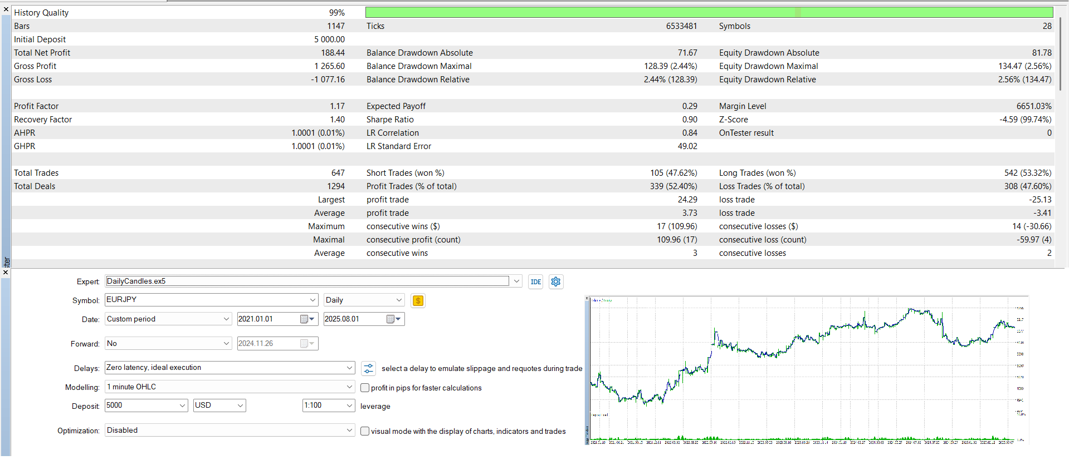Enable profit in pips for faster calculations

[x=365, y=388]
